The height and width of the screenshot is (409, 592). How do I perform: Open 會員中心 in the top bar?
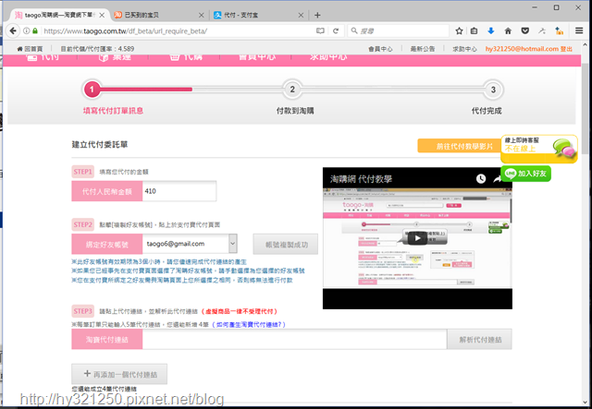tap(380, 49)
